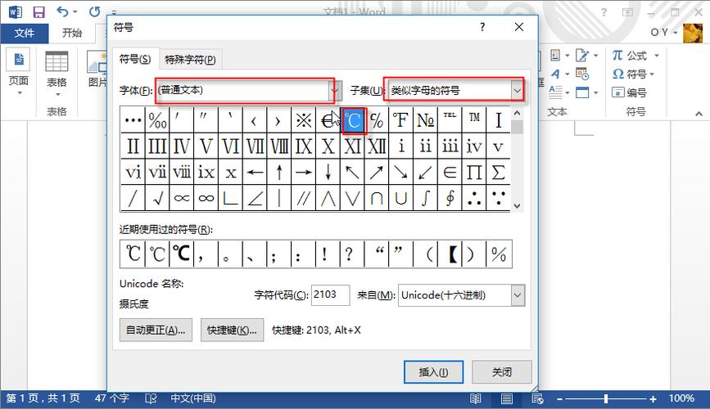Screen dimensions: 710x409
Task: Click the drop cap icon in text group
Action: pos(555,92)
